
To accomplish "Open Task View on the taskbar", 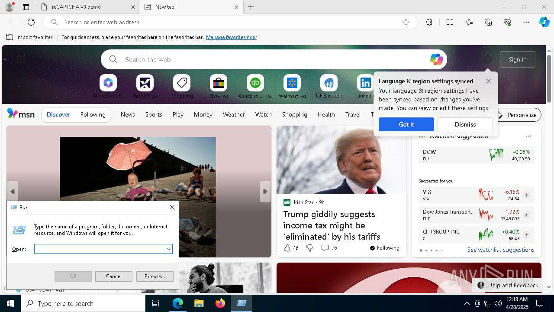I will pyautogui.click(x=156, y=303).
